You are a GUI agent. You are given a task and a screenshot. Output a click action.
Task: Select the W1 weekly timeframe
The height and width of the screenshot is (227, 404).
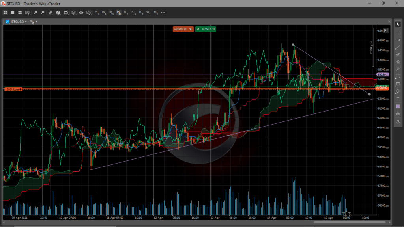(148, 13)
